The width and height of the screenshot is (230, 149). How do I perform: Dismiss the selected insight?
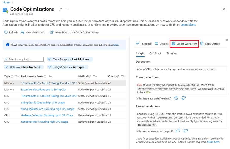point(161,44)
